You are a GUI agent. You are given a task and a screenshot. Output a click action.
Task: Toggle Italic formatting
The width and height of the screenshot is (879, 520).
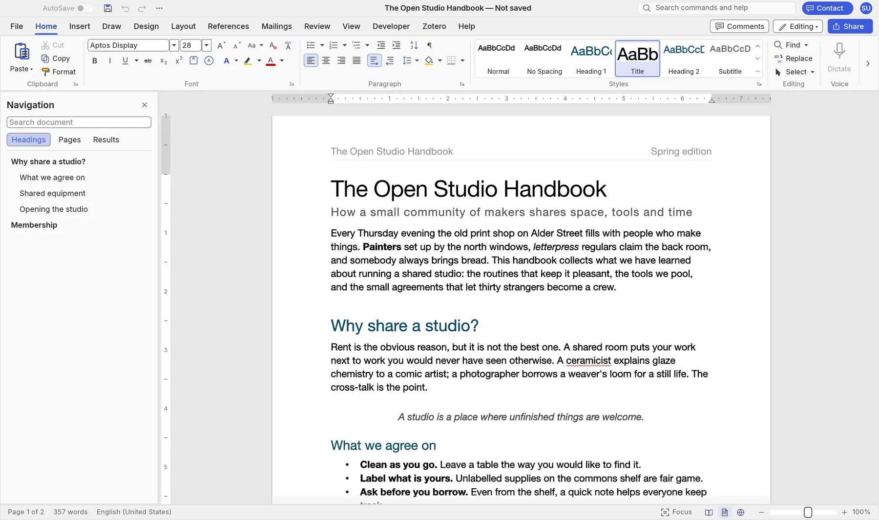click(x=110, y=60)
